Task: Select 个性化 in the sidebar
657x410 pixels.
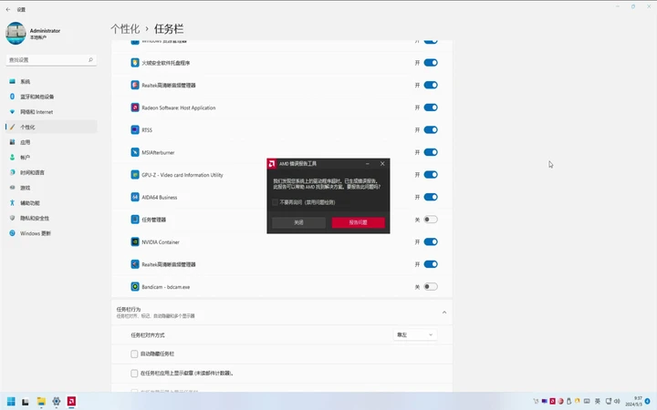Action: 51,128
